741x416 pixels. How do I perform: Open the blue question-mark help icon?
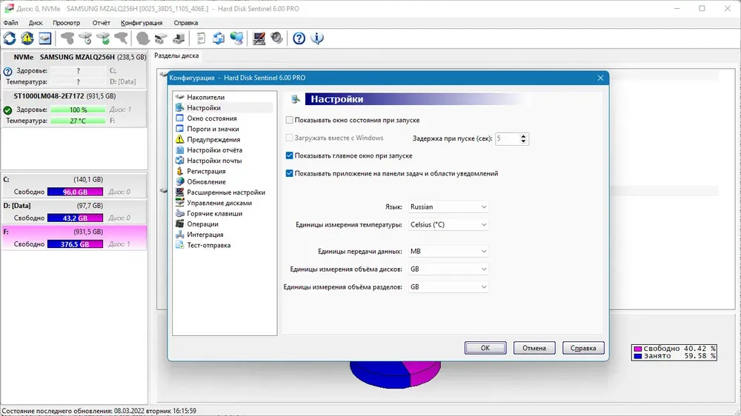pos(299,38)
